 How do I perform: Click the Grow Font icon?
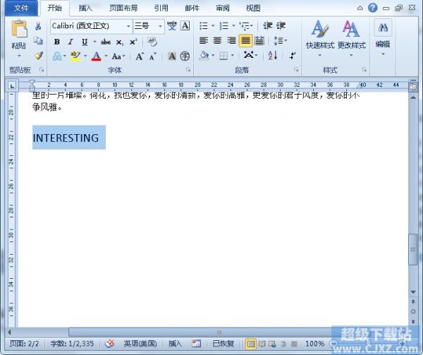pyautogui.click(x=140, y=56)
